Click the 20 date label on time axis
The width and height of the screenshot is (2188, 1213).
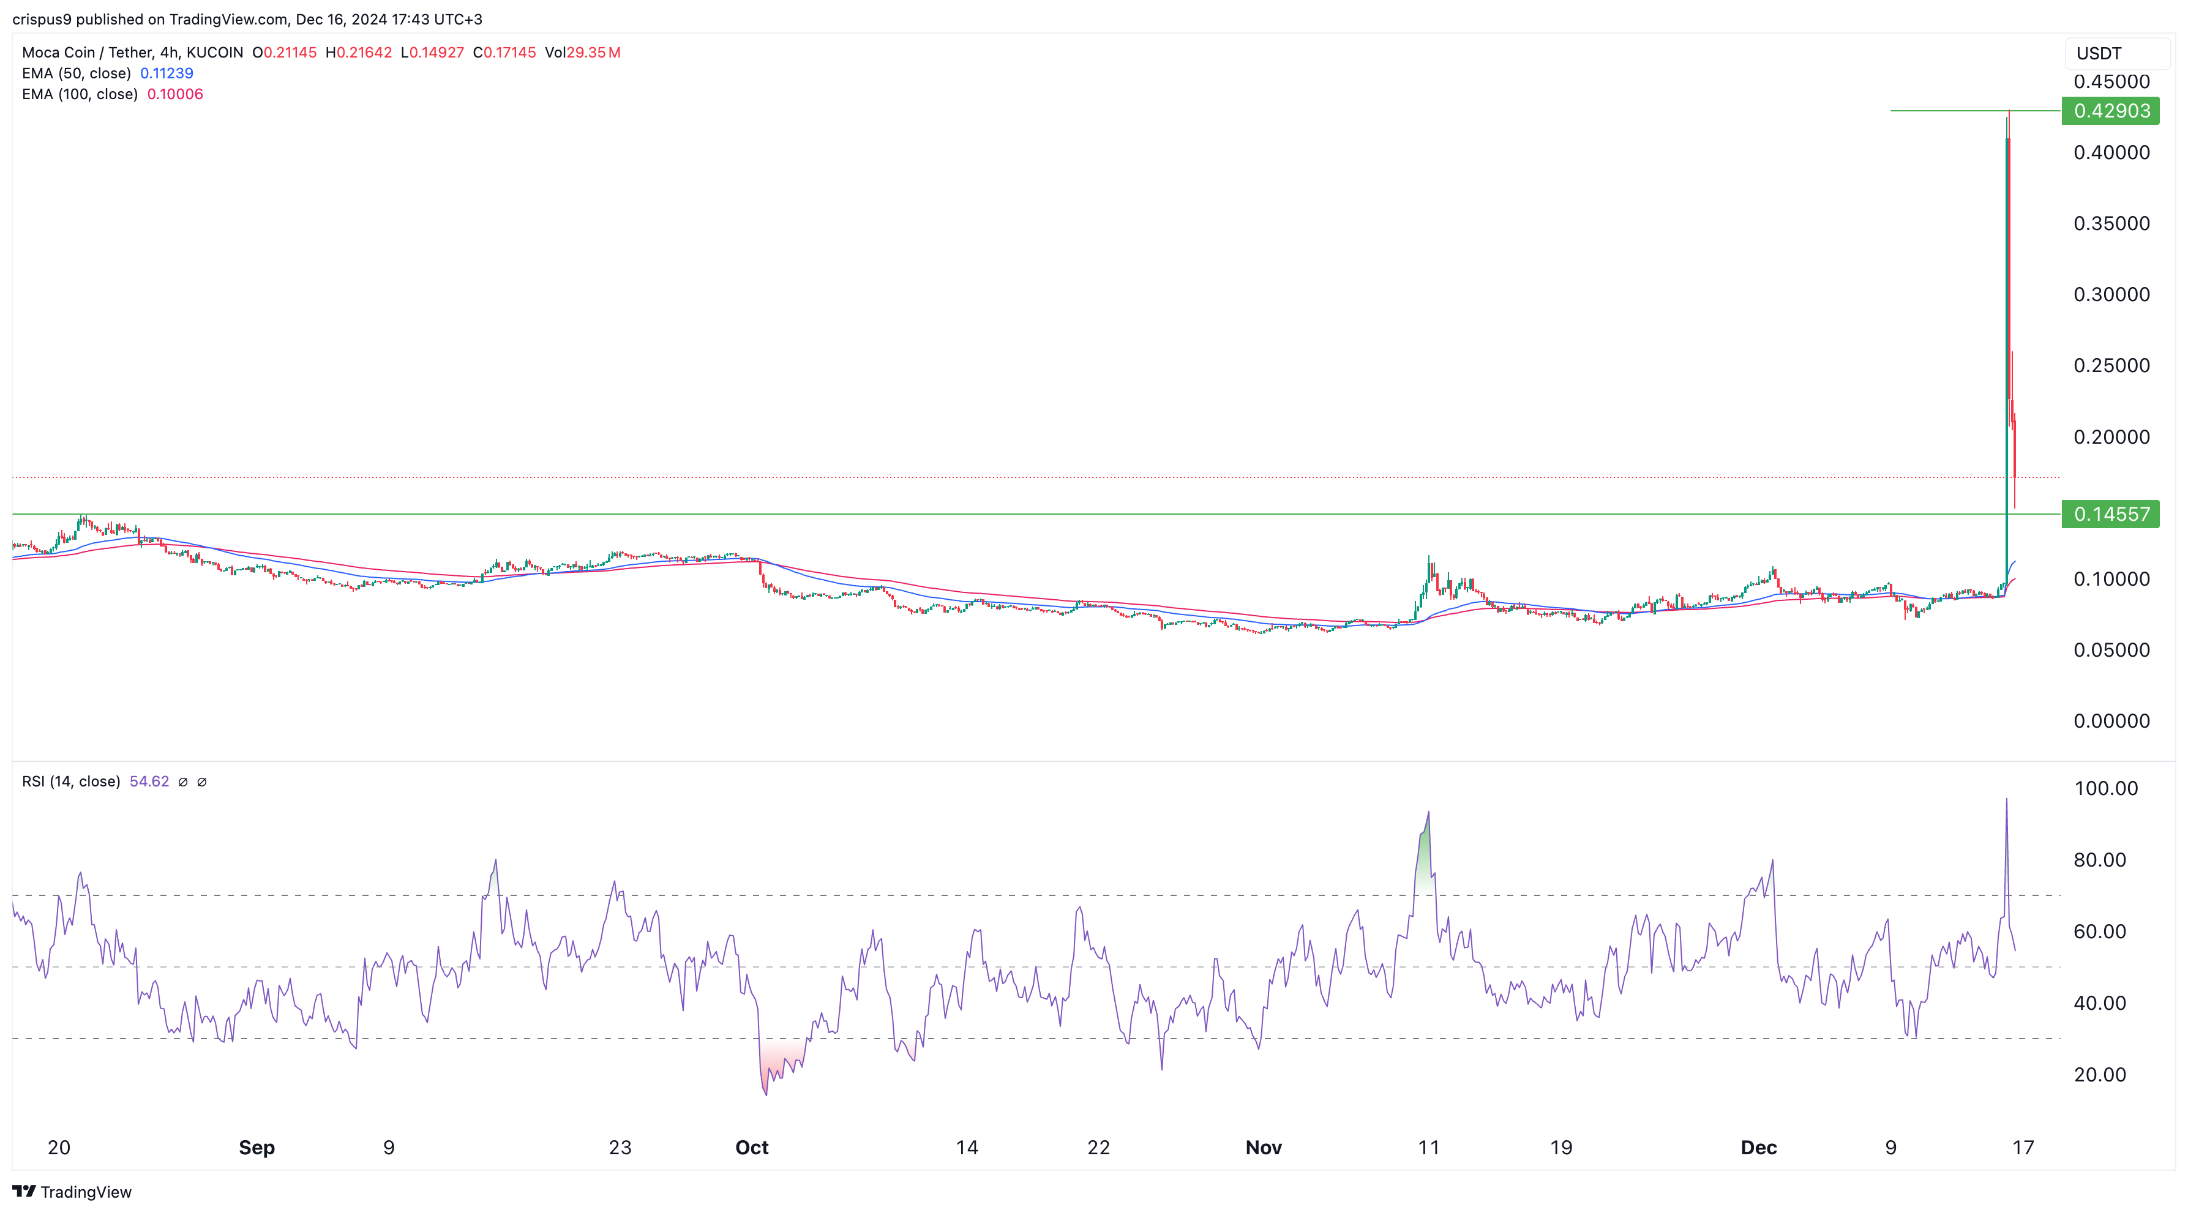[x=59, y=1149]
